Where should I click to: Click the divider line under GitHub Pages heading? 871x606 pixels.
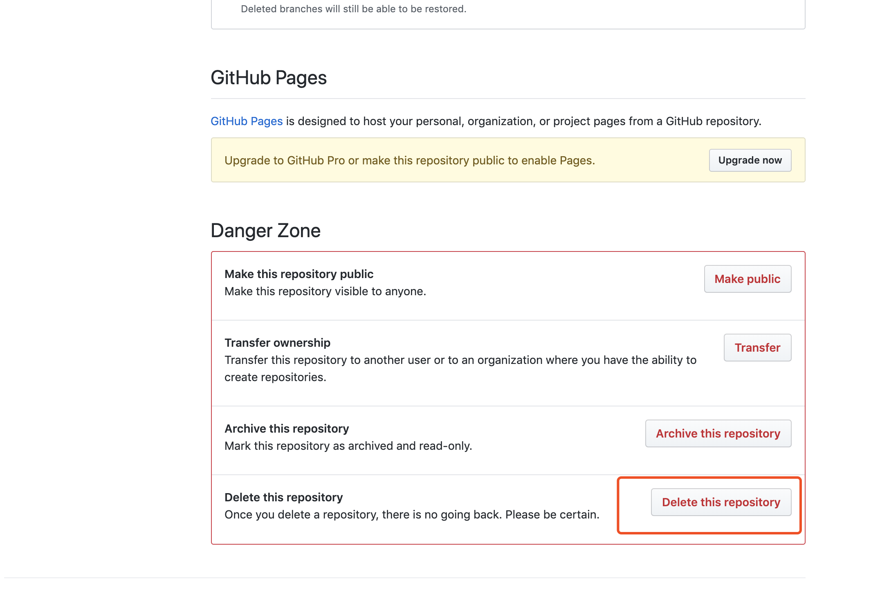(507, 99)
